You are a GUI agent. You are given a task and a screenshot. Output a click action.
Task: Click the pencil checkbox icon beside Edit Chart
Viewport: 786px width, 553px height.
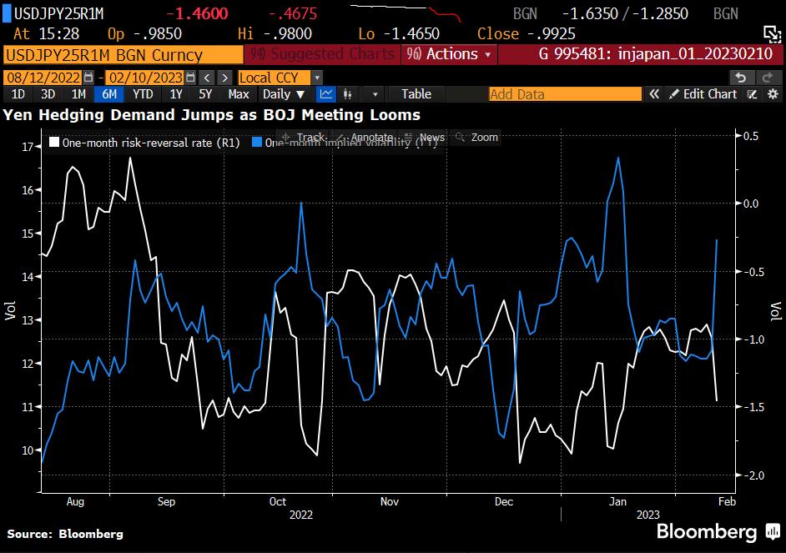click(752, 94)
